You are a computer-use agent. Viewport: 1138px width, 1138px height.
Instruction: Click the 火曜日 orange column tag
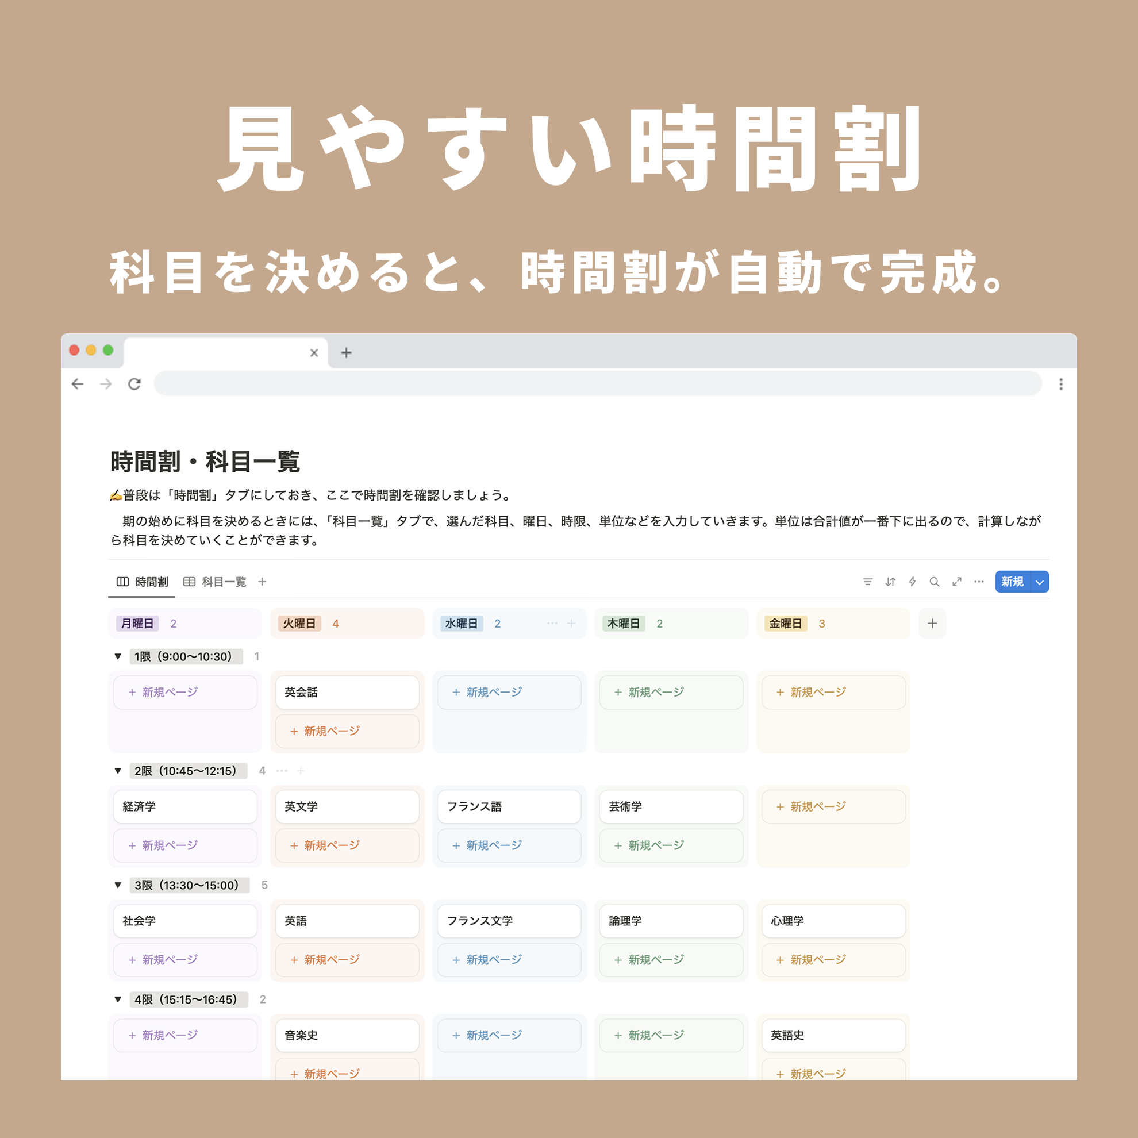tap(299, 623)
